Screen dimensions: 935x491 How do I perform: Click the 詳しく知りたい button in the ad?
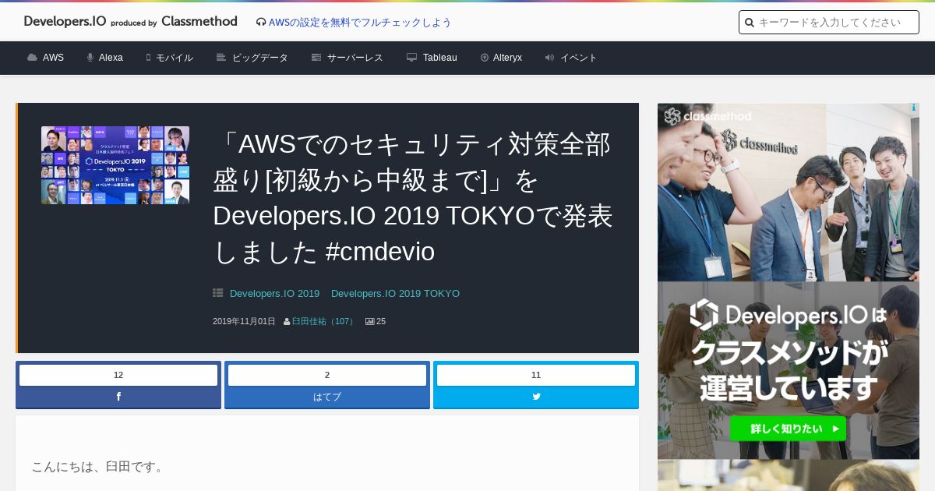[788, 429]
